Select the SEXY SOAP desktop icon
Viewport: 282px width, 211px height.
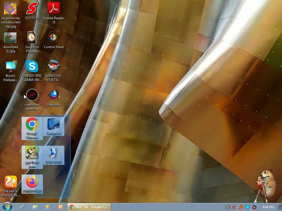click(x=54, y=155)
